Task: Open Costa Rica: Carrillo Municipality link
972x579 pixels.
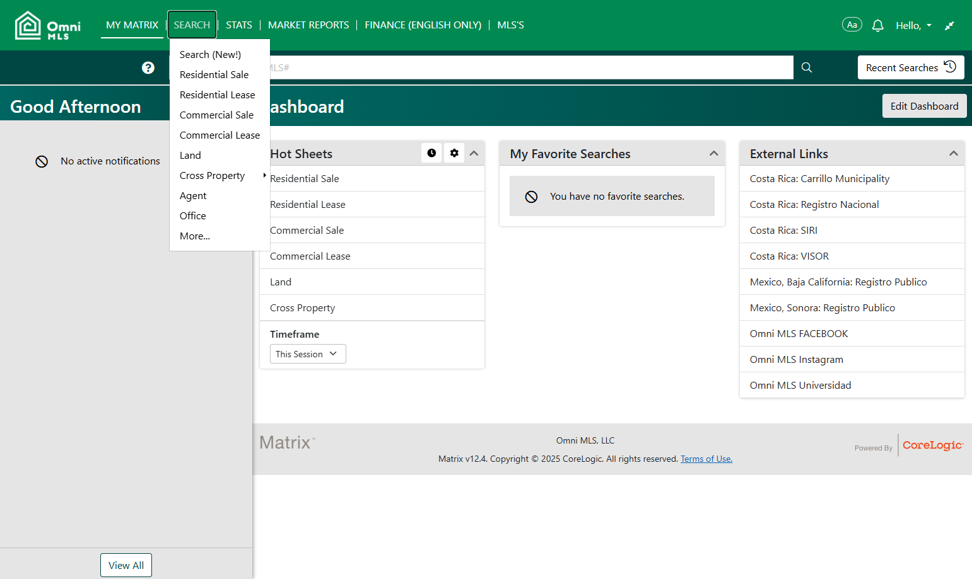Action: [x=820, y=179]
